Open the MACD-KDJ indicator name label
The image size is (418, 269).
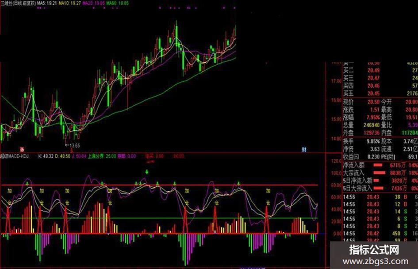pyautogui.click(x=15, y=156)
